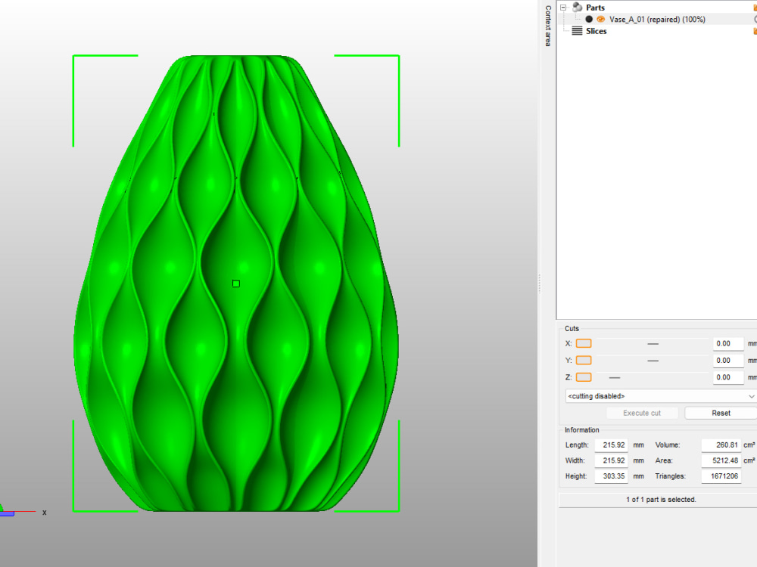Click the black color dot of Vase_A_01
The width and height of the screenshot is (757, 567).
point(589,20)
